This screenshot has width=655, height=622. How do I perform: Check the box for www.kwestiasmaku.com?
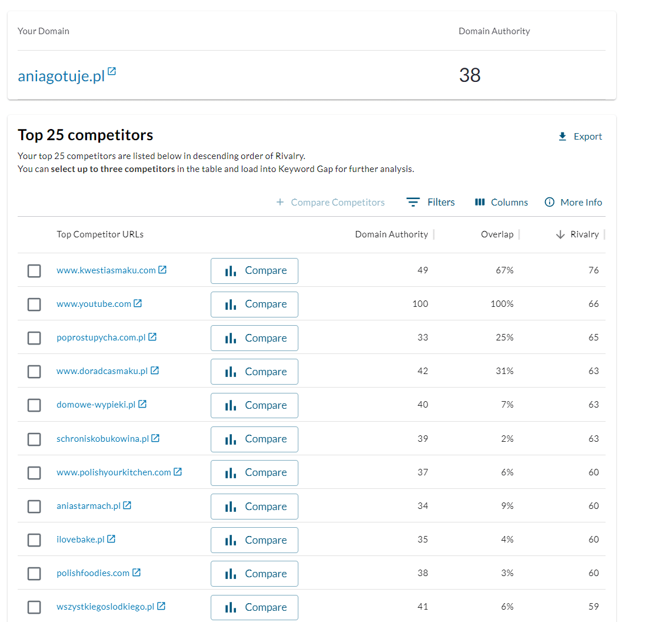point(34,271)
